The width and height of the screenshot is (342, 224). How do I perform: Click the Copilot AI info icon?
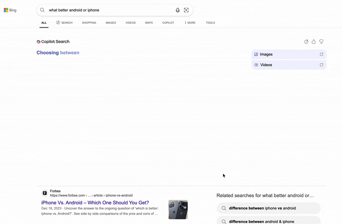[x=306, y=42]
